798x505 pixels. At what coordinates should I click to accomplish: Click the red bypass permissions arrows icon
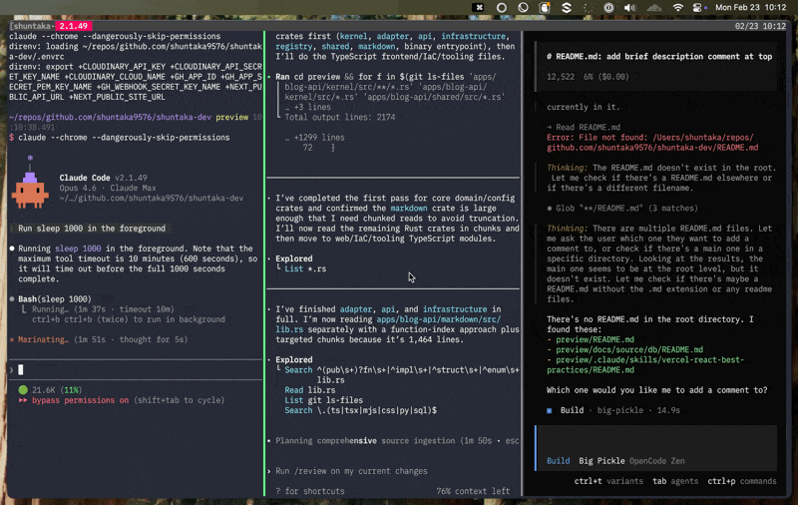point(23,400)
